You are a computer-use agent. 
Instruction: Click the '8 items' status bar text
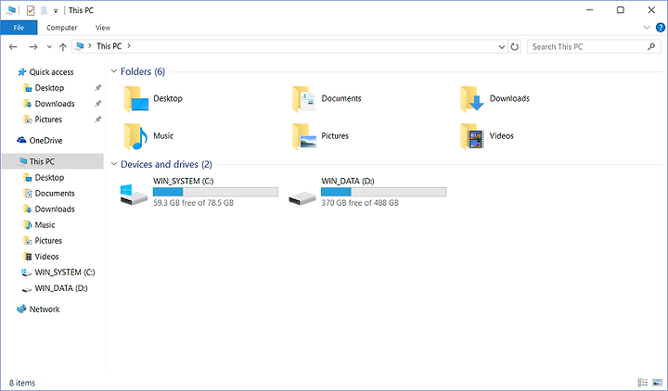coord(22,383)
